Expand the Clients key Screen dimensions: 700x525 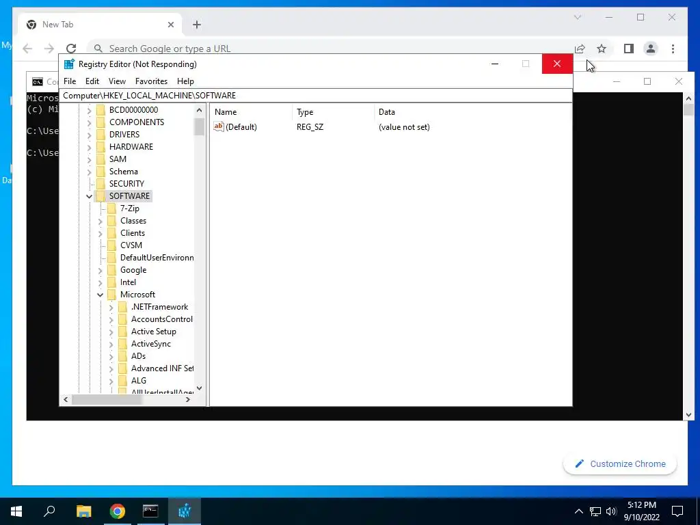tap(100, 234)
